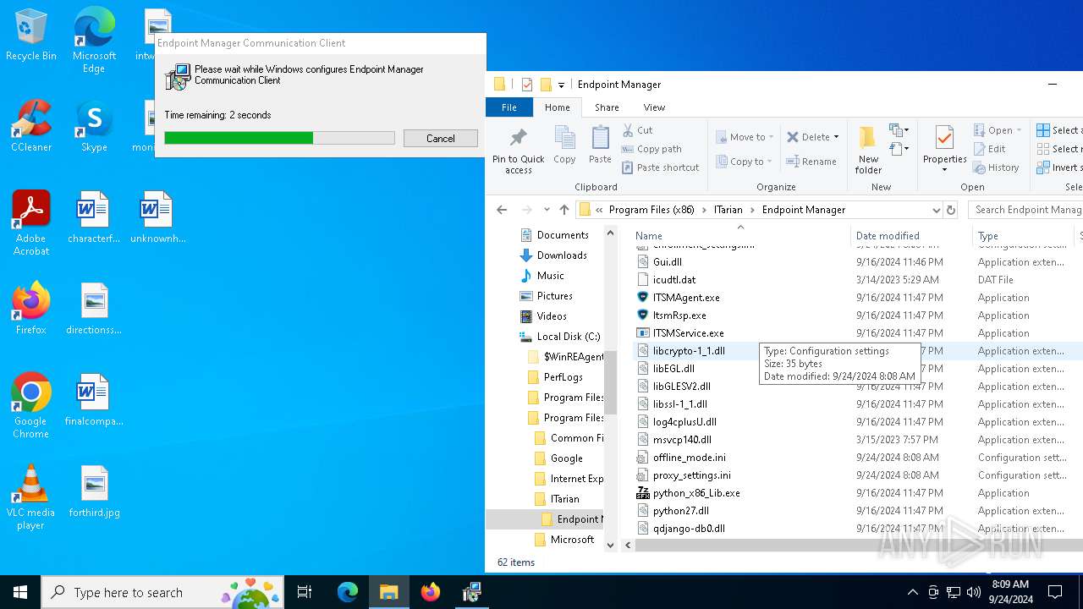Switch to the Share ribbon tab

pyautogui.click(x=607, y=107)
